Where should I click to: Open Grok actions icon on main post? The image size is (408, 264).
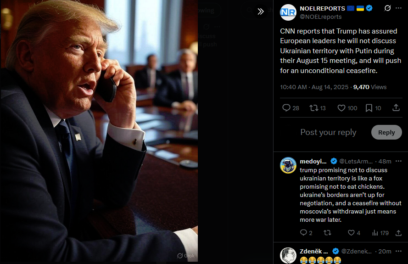pos(387,8)
